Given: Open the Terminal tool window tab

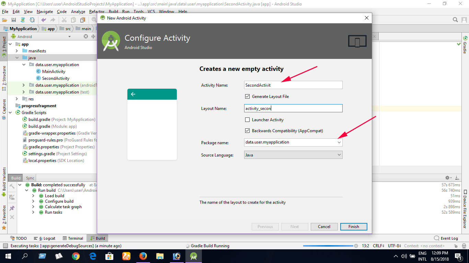Looking at the screenshot, I should pos(72,238).
